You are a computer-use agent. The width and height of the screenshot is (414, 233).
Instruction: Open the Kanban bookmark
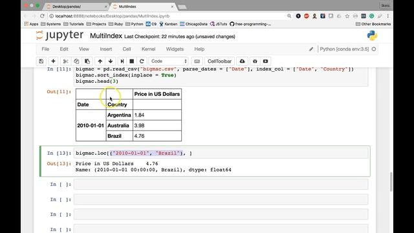[168, 24]
